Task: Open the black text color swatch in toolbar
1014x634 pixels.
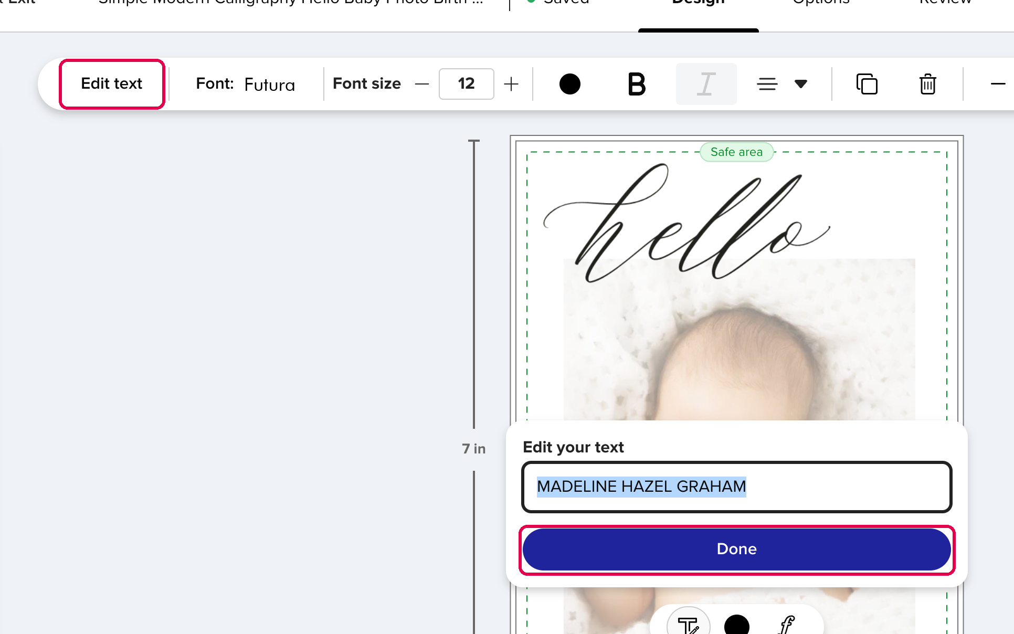Action: click(x=569, y=84)
